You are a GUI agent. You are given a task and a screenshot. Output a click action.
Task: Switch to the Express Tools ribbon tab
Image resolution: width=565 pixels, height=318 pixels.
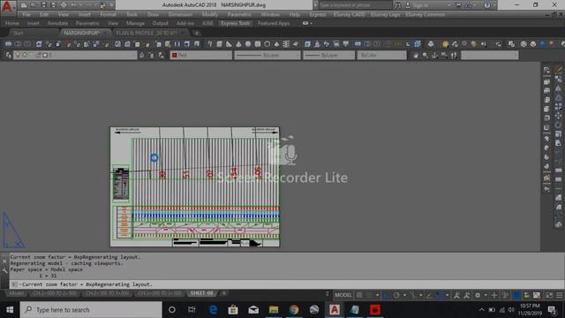point(236,24)
